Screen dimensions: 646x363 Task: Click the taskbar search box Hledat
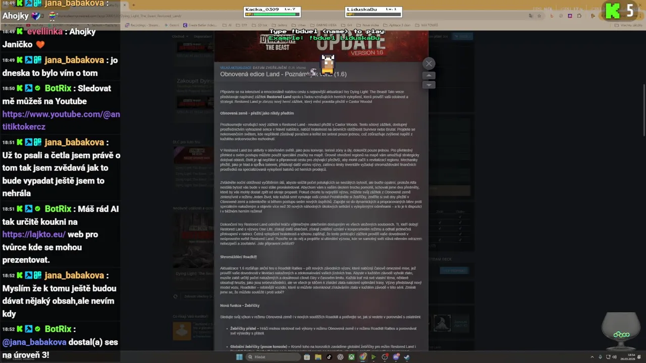pos(273,357)
